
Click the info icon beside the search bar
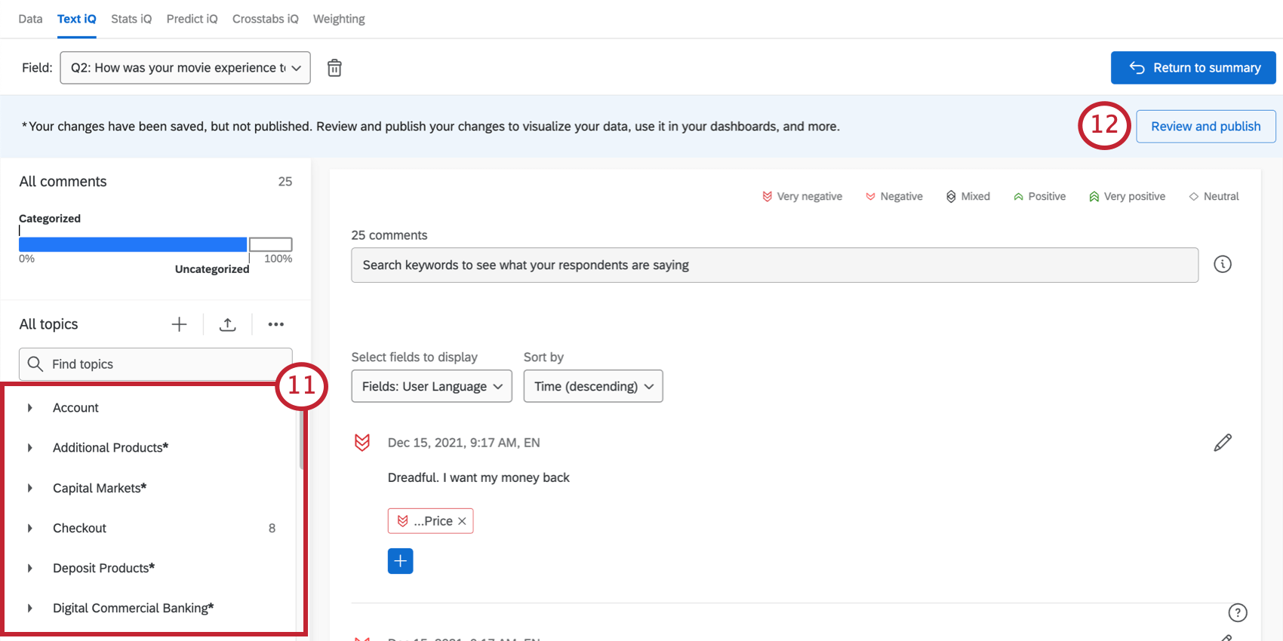1222,264
